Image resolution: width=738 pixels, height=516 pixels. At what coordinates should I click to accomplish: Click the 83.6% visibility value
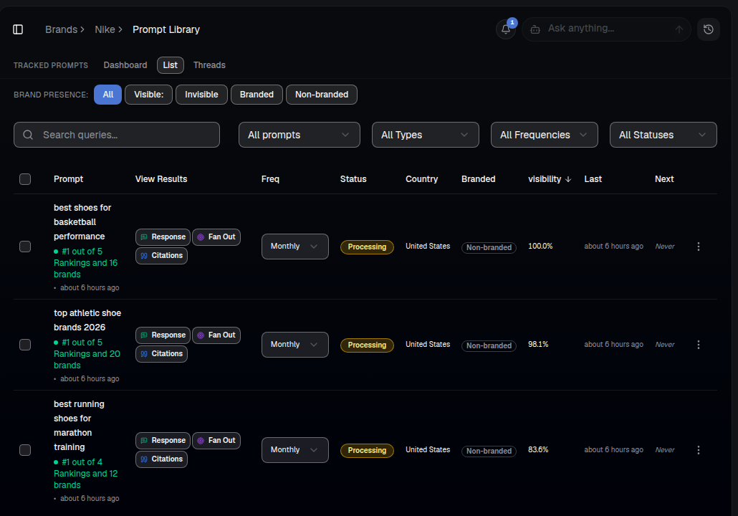538,450
